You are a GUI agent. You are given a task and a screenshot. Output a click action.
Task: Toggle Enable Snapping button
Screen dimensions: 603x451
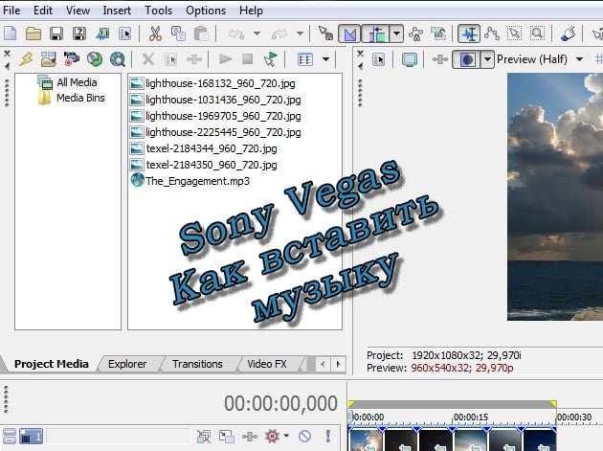(325, 34)
